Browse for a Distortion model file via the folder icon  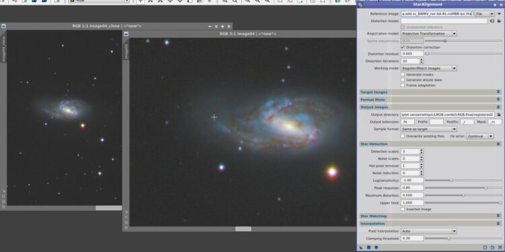(x=499, y=21)
